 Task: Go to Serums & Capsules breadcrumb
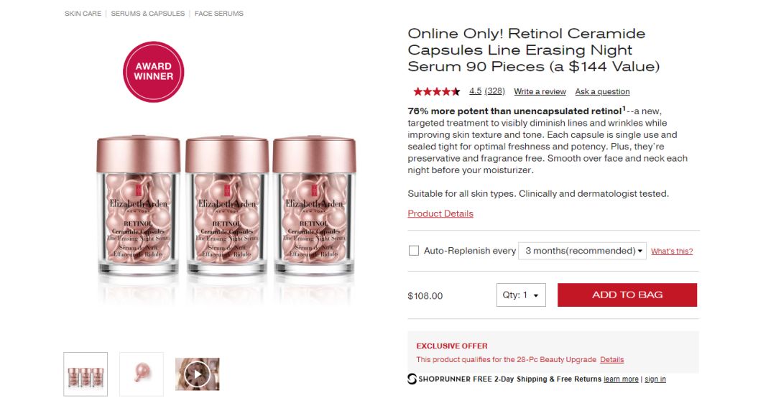[148, 14]
